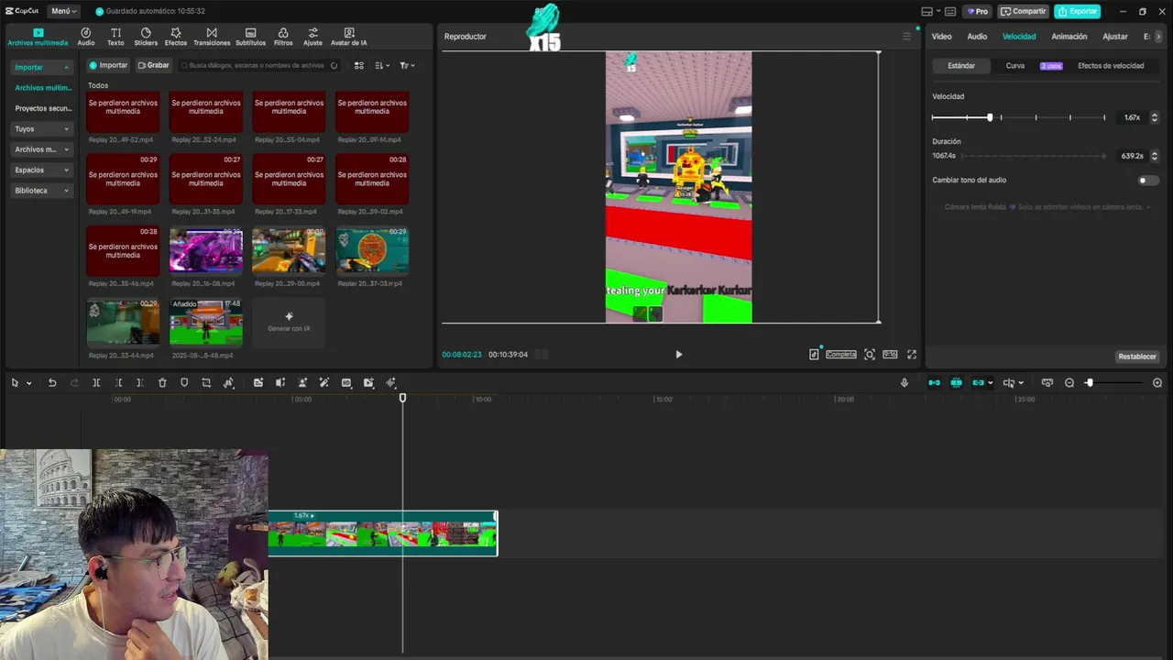Select the 2025-08 added video thumbnail
1173x660 pixels.
click(x=206, y=322)
